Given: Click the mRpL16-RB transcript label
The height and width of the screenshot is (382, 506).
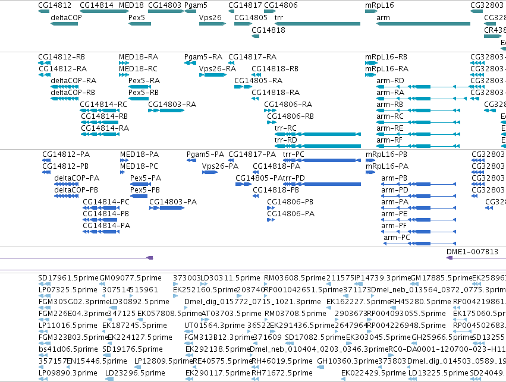Looking at the screenshot, I should [x=386, y=57].
